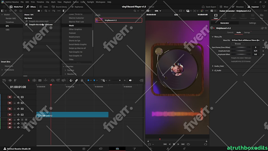Expand the Toolbox category
268x151 pixels.
(65, 70)
